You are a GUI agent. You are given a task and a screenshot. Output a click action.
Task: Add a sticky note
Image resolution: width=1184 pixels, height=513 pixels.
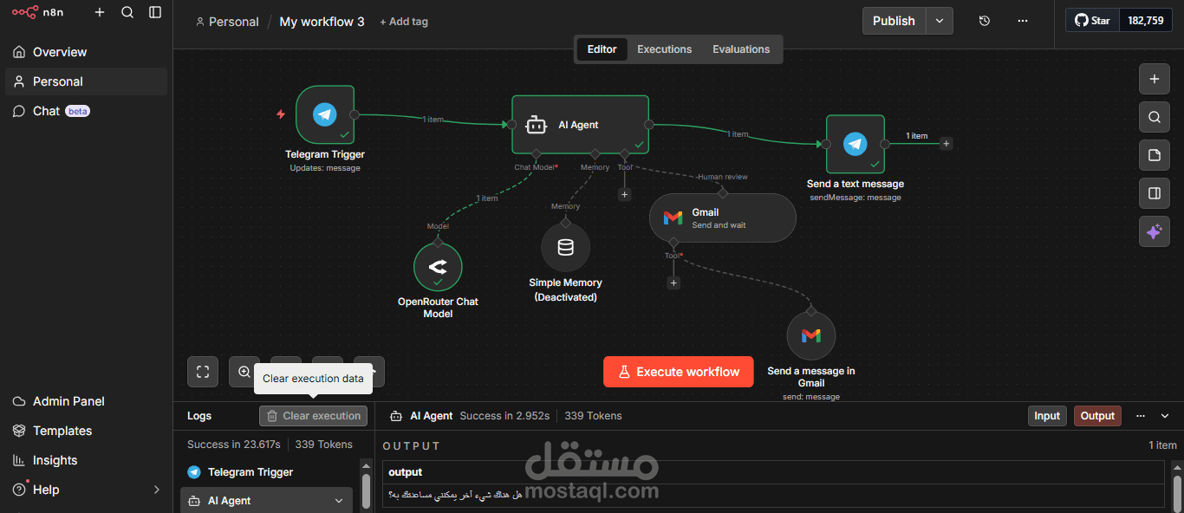(1154, 155)
